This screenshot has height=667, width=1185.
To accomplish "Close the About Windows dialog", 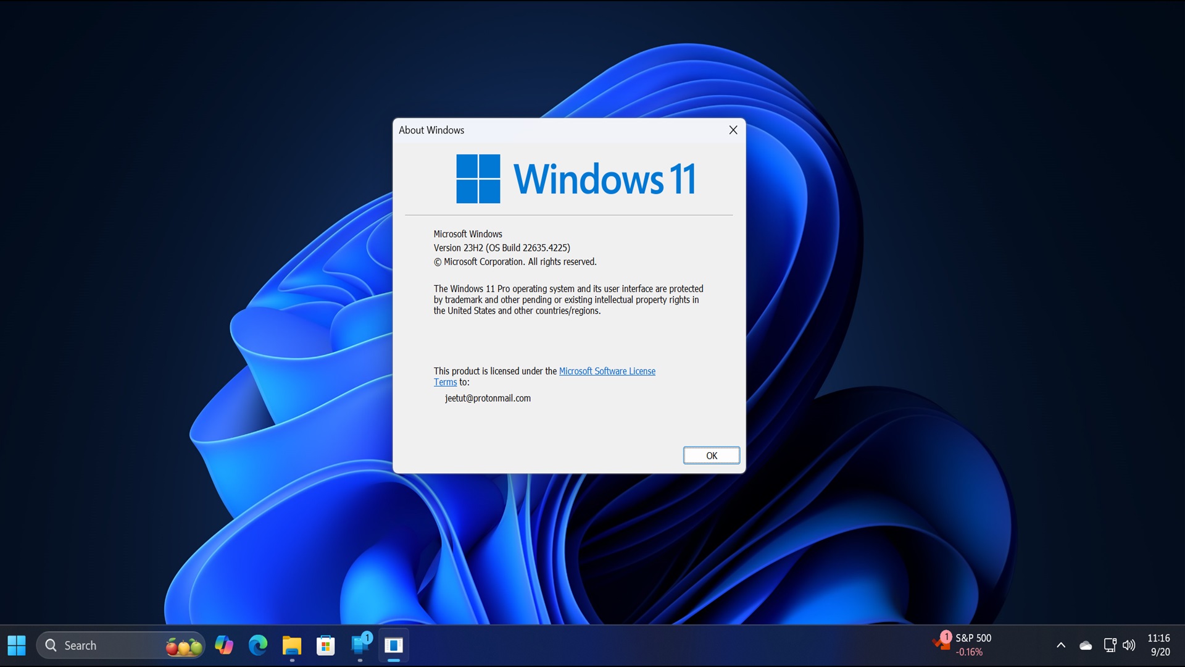I will 733,130.
